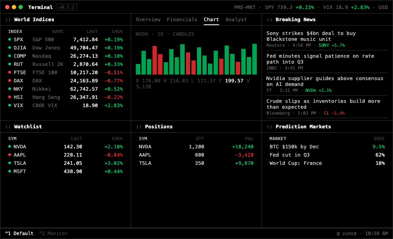Click the Watchlist panel grip icon
The width and height of the screenshot is (393, 239).
tap(8, 127)
